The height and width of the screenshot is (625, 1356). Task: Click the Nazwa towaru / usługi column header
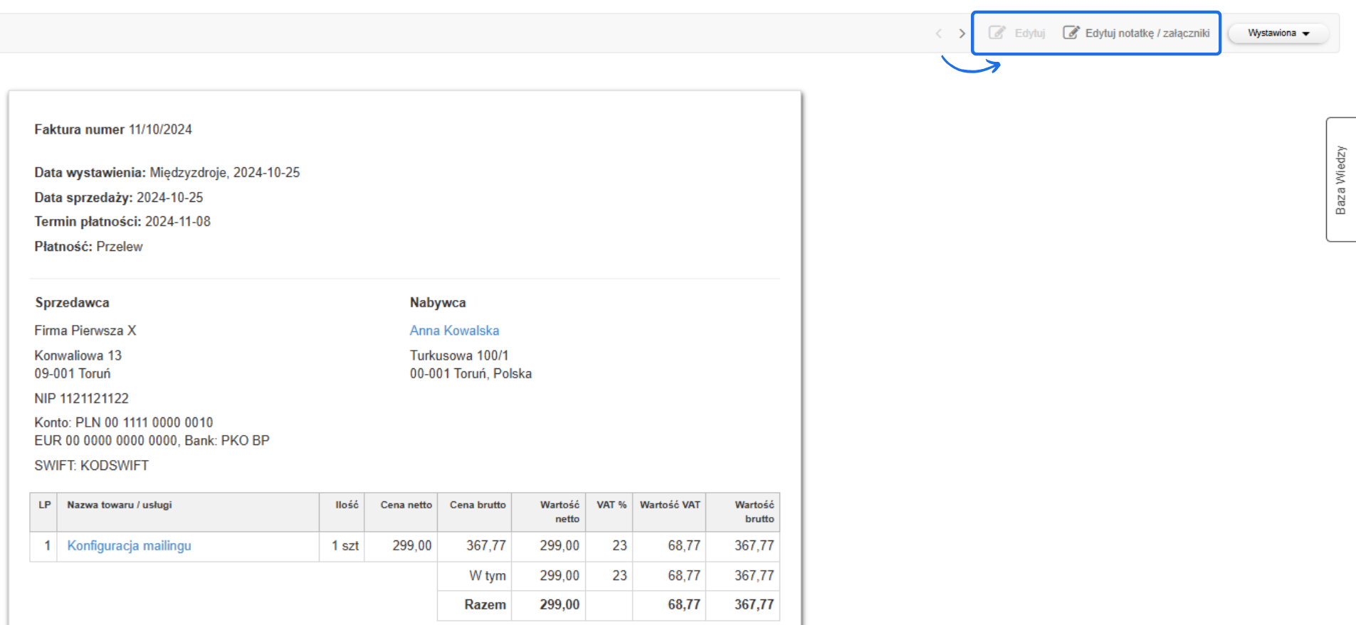[x=120, y=505]
